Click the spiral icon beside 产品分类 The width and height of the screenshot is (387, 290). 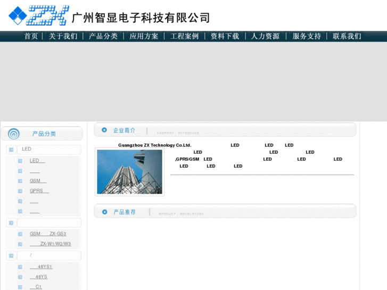[14, 134]
